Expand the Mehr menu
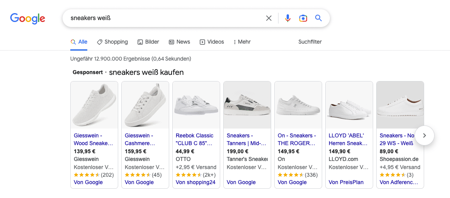Screen dimensions: 450x198 [242, 42]
